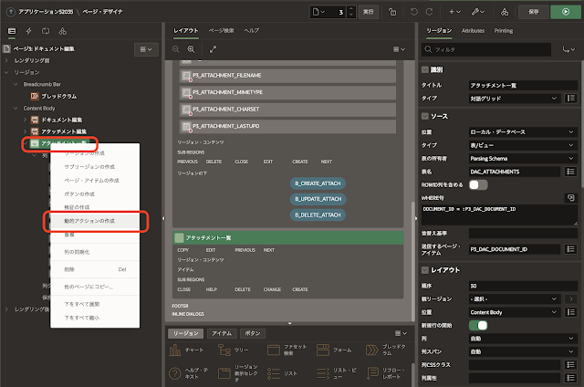584x387 pixels.
Task: Open the dynamic actions lightning tab
Action: coord(28,31)
